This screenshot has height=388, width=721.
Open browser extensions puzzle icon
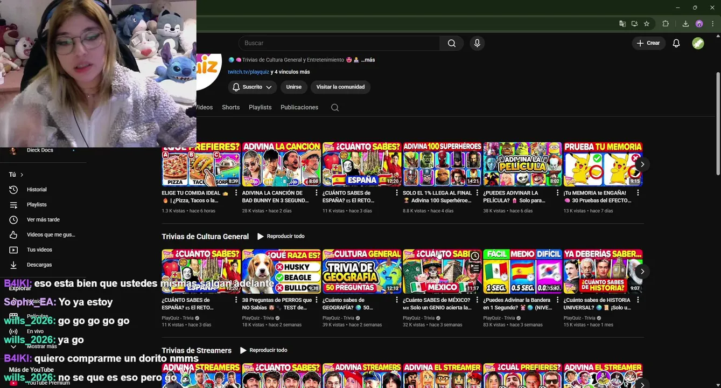pos(666,24)
